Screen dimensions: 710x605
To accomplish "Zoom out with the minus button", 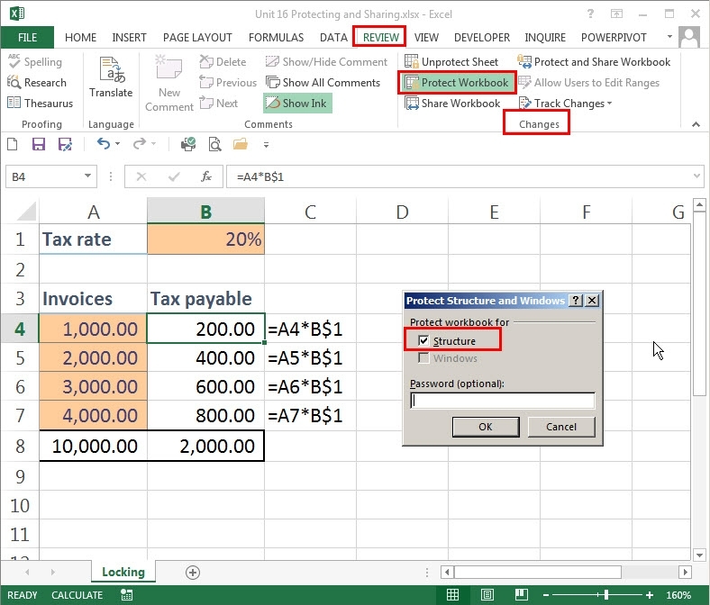I will click(x=546, y=595).
